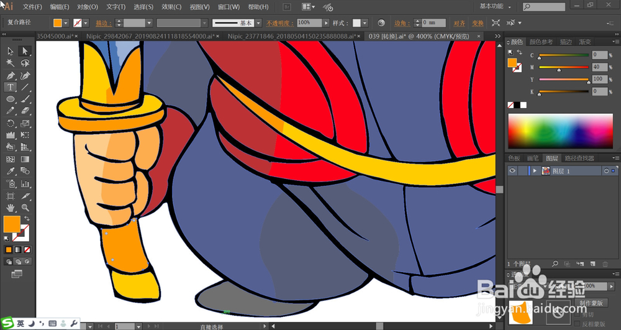Select the Paintbrush tool
This screenshot has width=621, height=330.
pos(25,99)
